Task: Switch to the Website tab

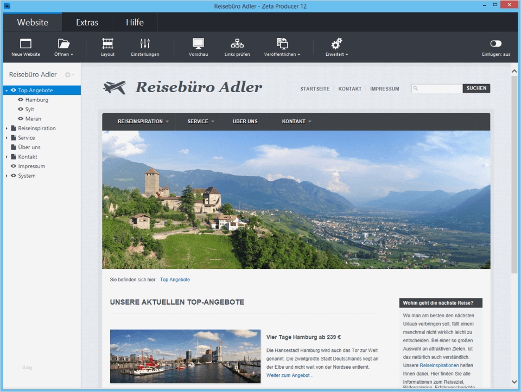Action: click(33, 22)
